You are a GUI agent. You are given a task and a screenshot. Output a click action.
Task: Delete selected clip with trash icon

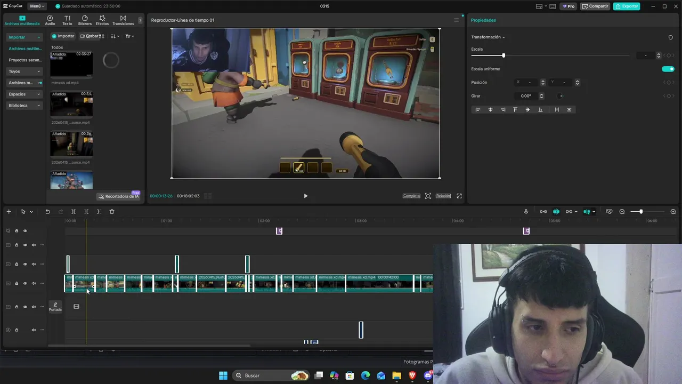click(x=112, y=212)
